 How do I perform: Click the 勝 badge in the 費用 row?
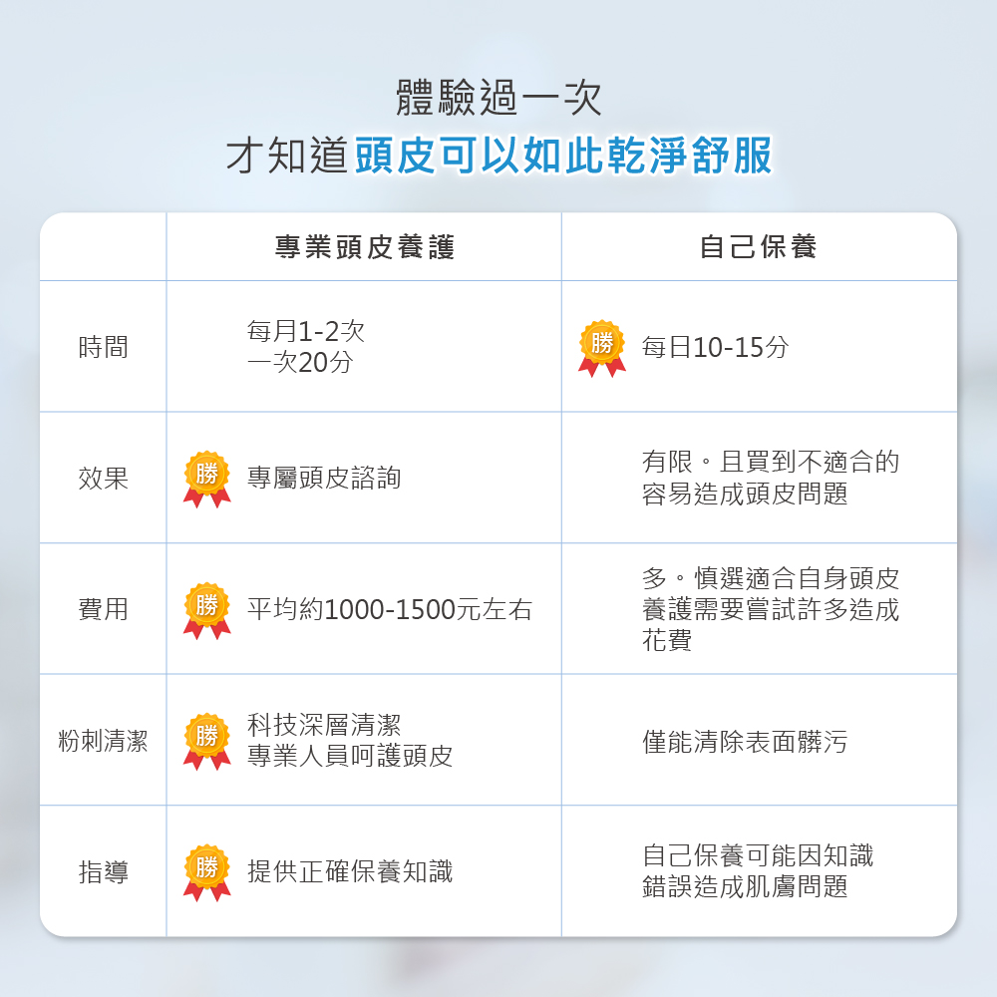(x=206, y=610)
